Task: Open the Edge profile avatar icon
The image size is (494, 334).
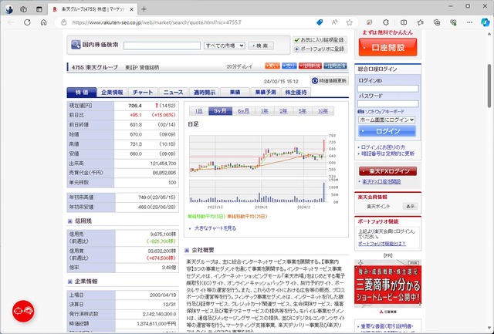Action: pyautogui.click(x=8, y=9)
